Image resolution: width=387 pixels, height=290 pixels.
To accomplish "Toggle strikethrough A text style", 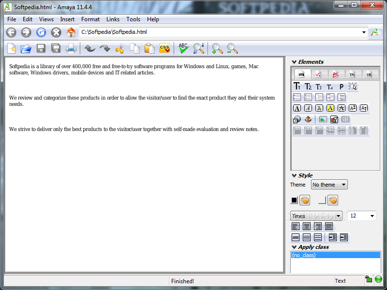I will pos(342,108).
